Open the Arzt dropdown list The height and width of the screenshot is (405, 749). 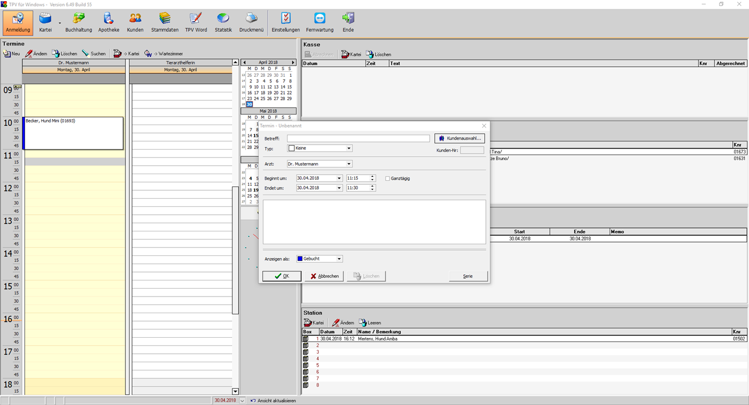(349, 164)
